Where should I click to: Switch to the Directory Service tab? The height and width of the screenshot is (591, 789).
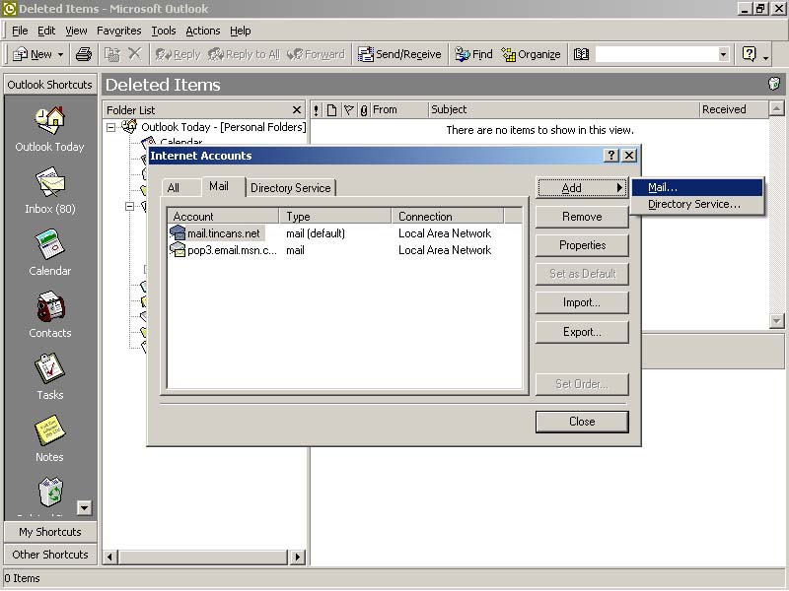290,187
